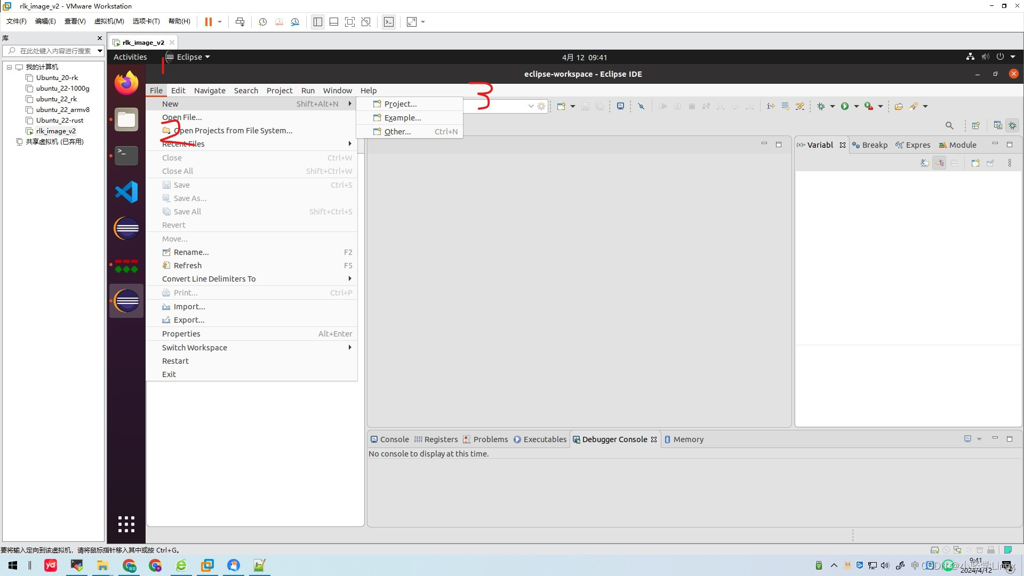
Task: Open the toolbar search magnifier
Action: (949, 125)
